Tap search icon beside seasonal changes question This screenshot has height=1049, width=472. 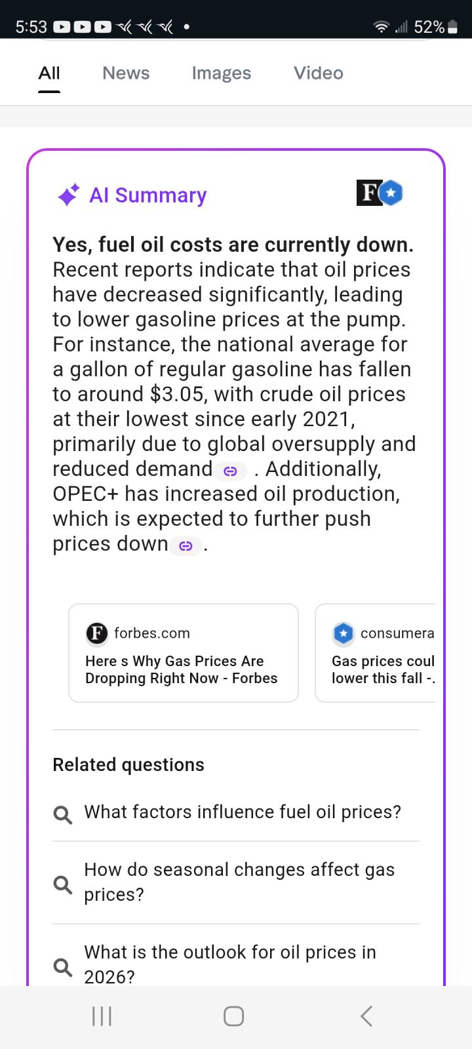(63, 883)
